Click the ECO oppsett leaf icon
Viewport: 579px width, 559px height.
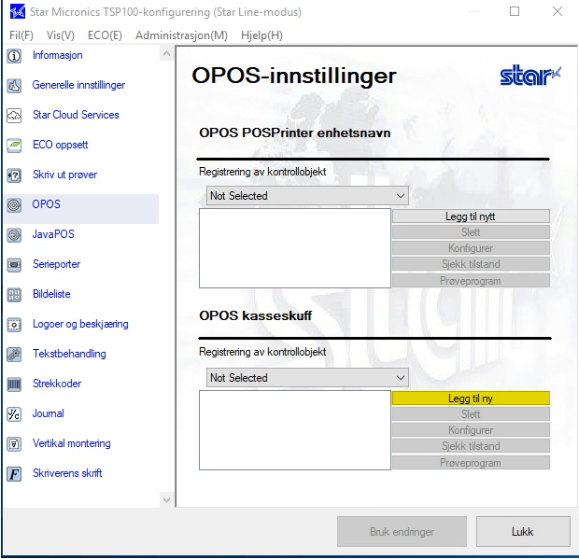[x=14, y=146]
